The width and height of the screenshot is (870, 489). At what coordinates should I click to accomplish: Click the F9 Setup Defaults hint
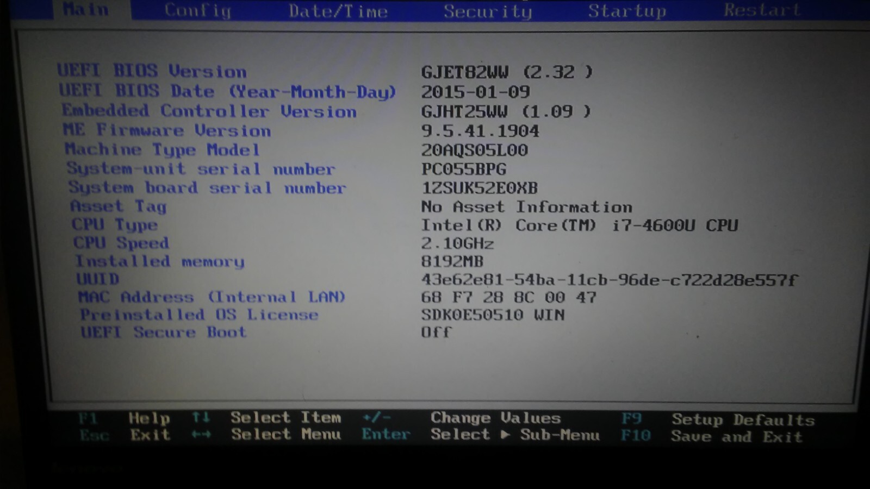(718, 419)
